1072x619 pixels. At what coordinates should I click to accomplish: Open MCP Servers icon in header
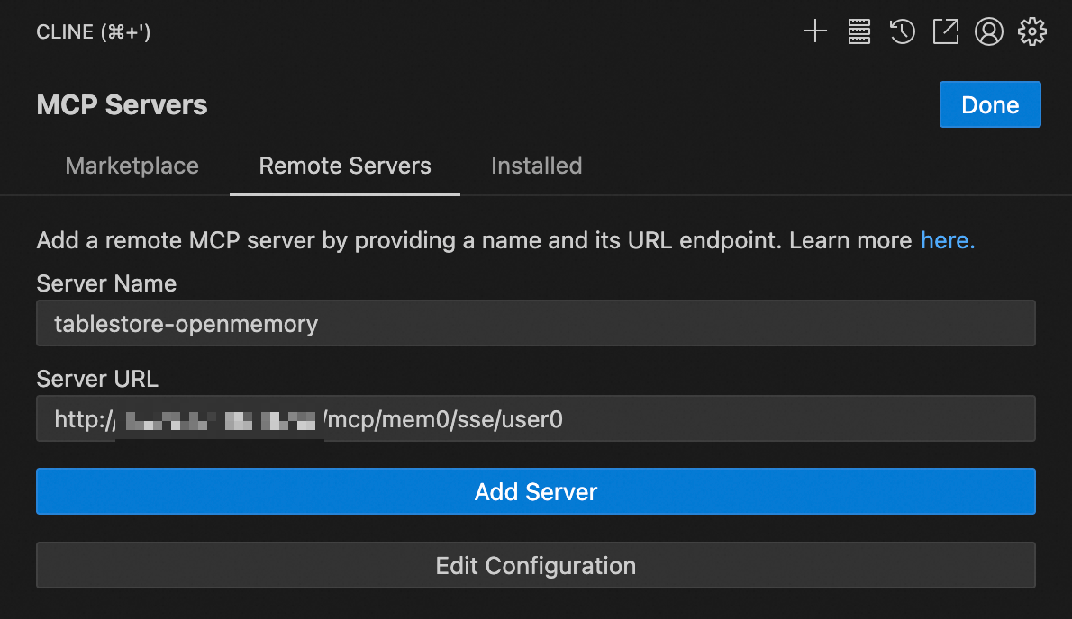(x=859, y=31)
